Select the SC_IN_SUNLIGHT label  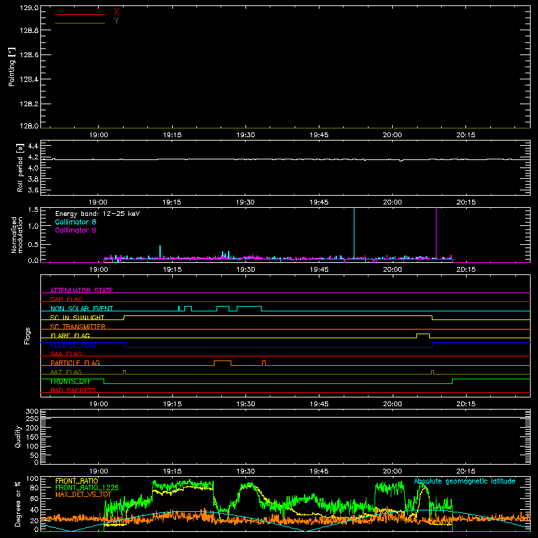[x=77, y=317]
